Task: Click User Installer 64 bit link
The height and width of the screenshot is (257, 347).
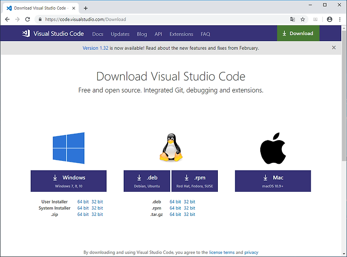Action: pos(83,201)
